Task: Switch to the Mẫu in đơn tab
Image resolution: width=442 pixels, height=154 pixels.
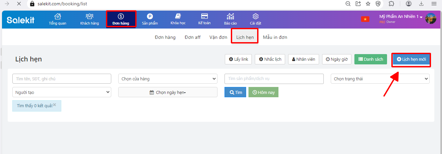Action: click(275, 37)
